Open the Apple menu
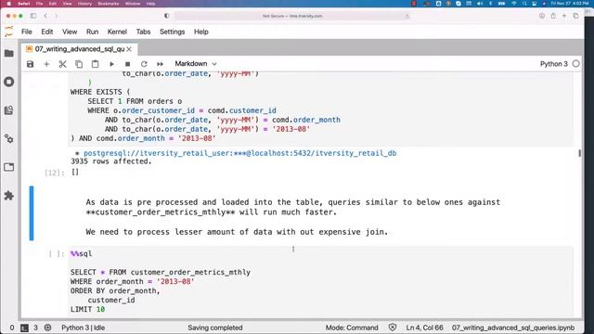This screenshot has width=594, height=334. pos(8,4)
